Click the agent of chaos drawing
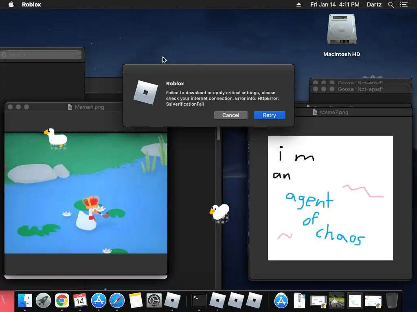This screenshot has width=417, height=312. click(330, 198)
